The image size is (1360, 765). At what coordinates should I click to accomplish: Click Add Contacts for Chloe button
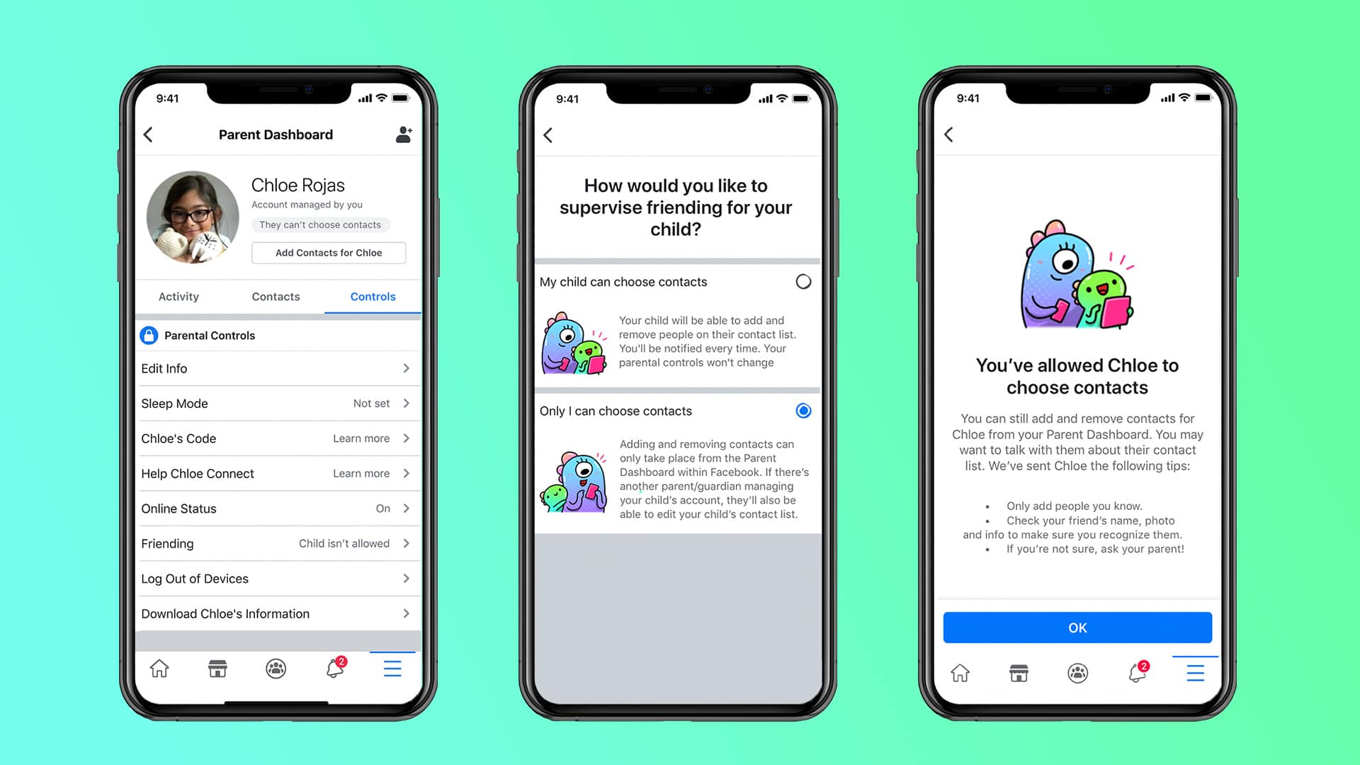coord(327,252)
